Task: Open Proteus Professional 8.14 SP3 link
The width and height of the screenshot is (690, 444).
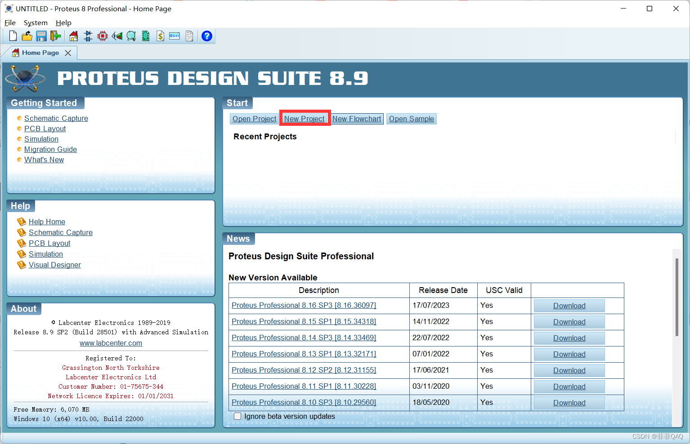Action: pos(304,337)
